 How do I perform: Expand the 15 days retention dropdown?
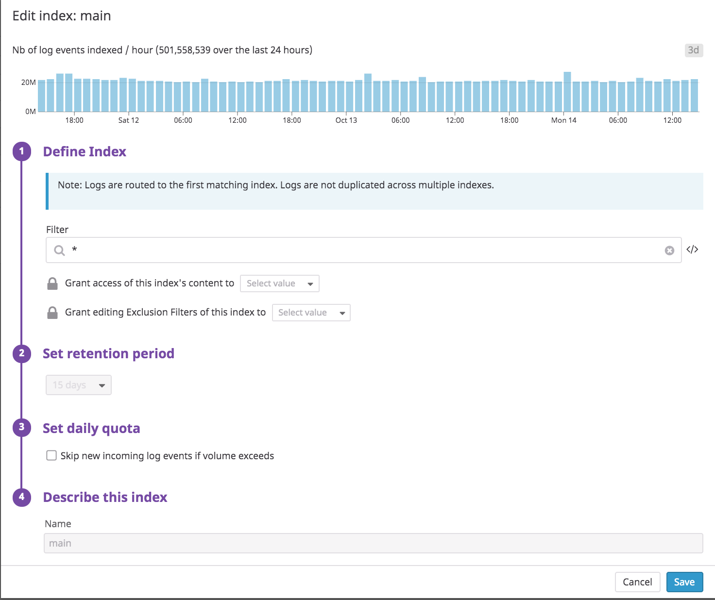click(x=79, y=385)
